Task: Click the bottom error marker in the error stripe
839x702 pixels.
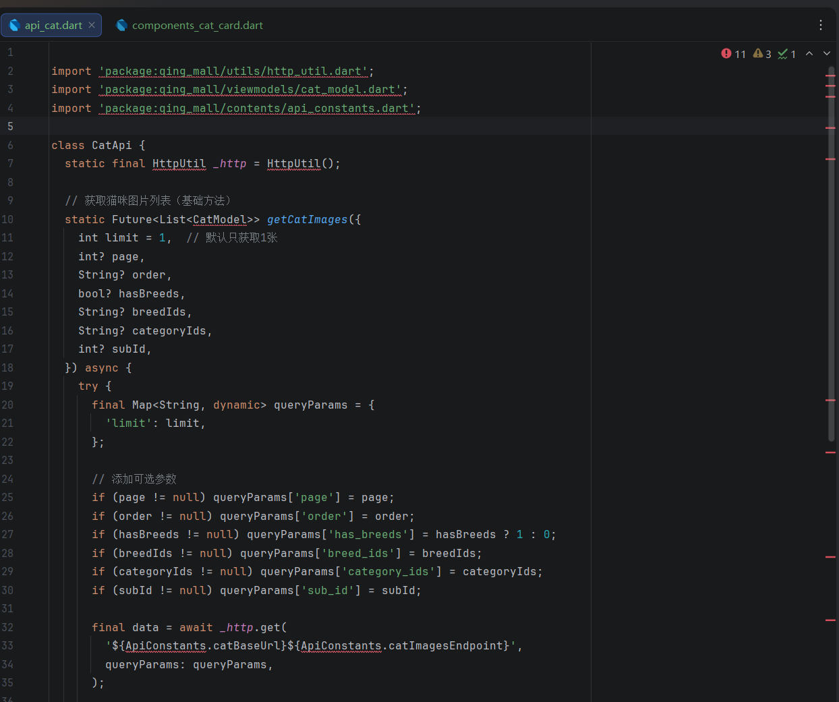Action: [830, 620]
